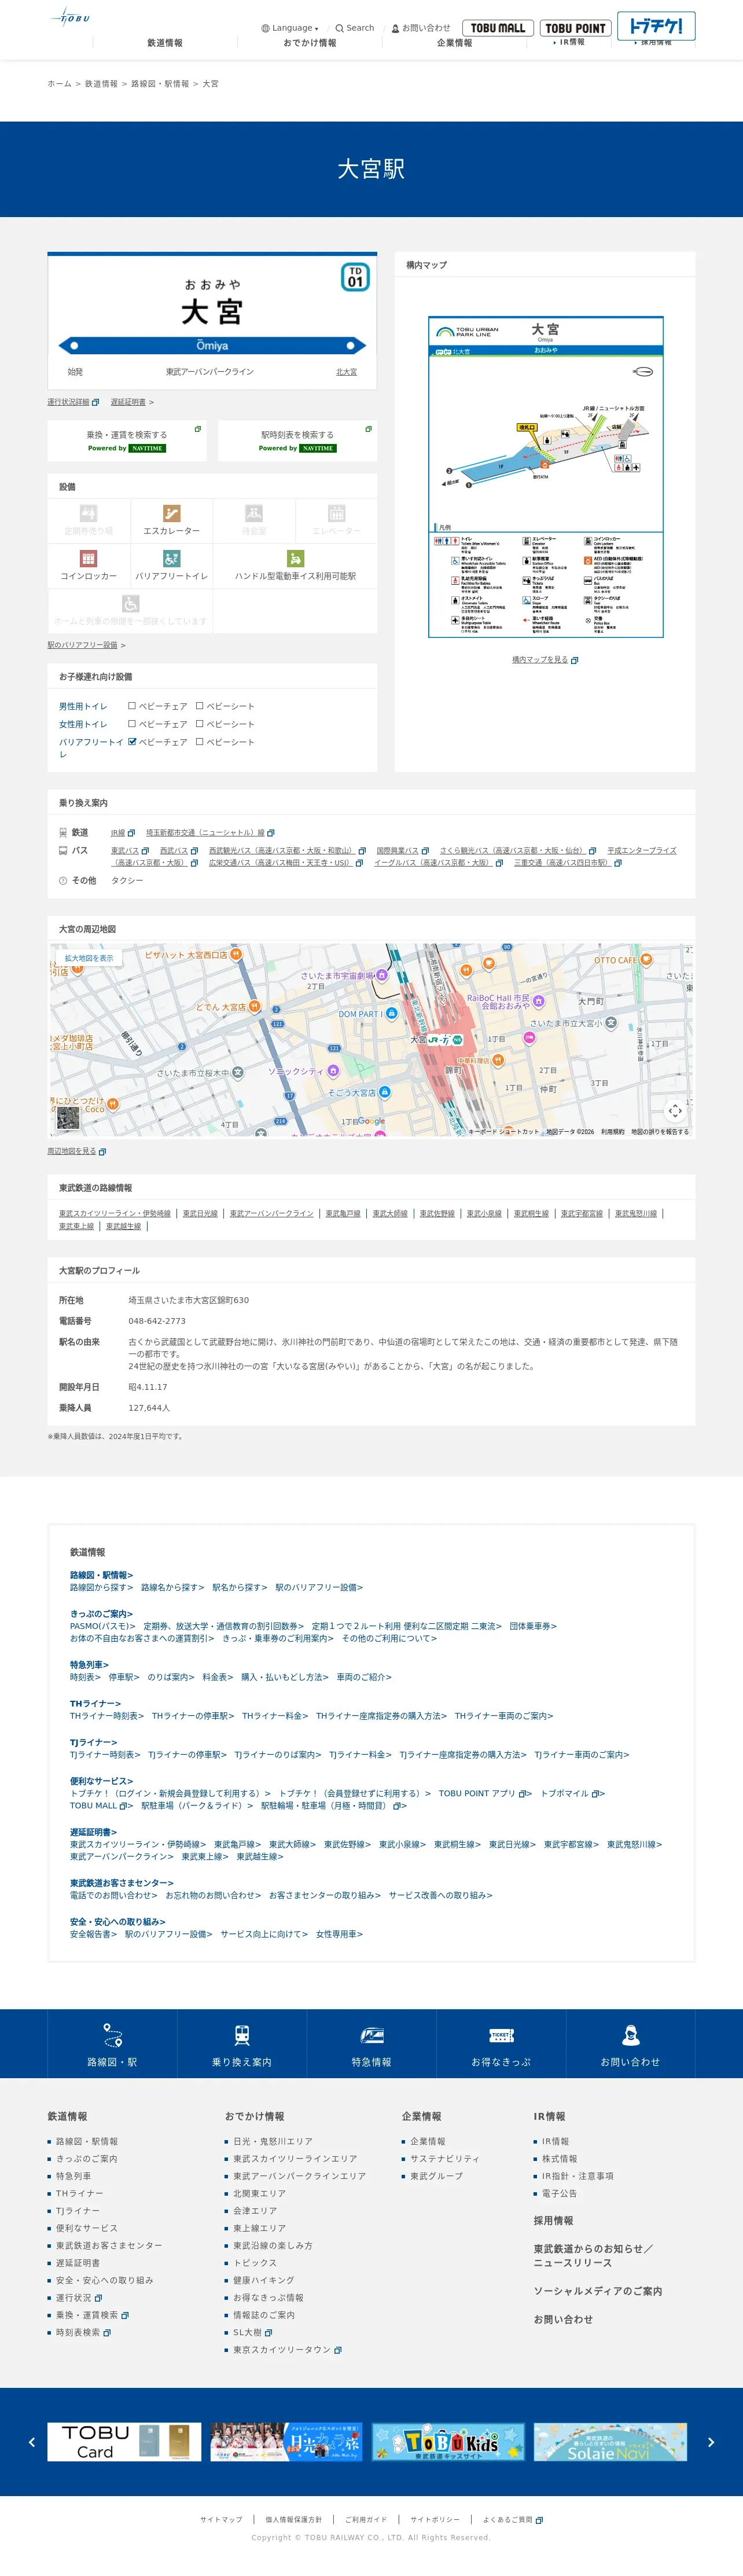
Task: Click the external-link icon on 駅時刻表を検索する
Action: 369,429
